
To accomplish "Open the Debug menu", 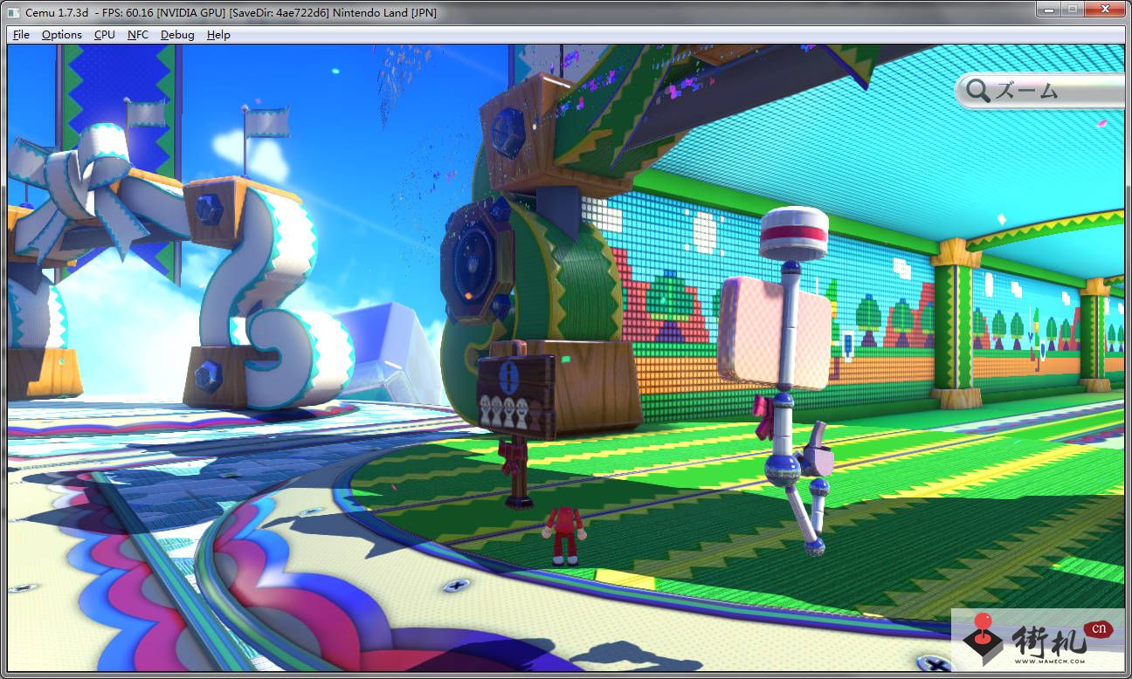I will click(x=178, y=35).
